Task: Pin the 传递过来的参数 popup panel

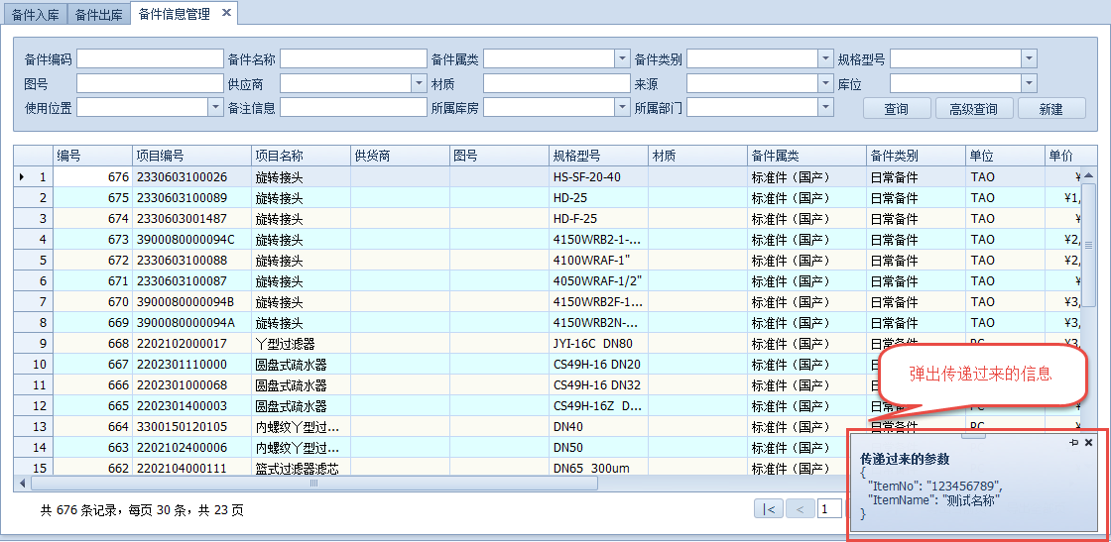Action: pos(1073,443)
